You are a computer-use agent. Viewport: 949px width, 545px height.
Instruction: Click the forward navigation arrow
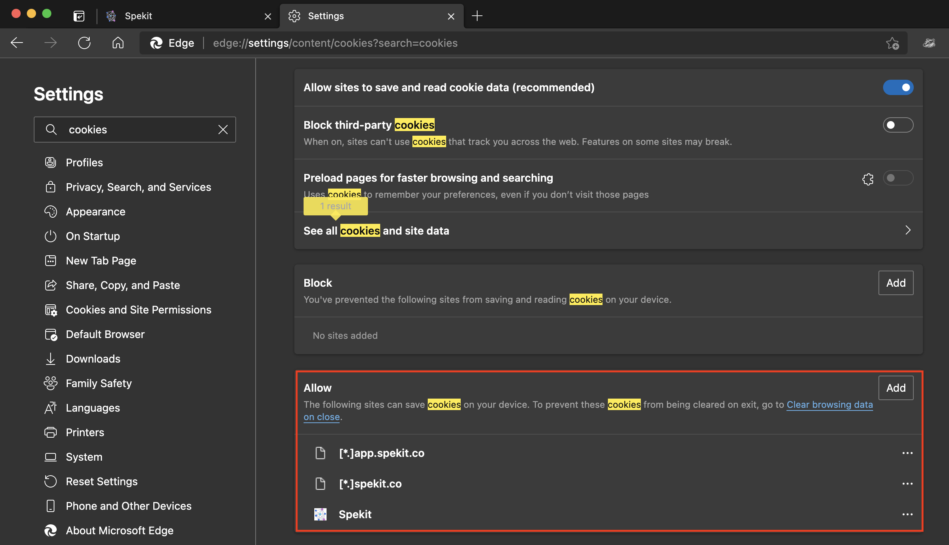(x=51, y=43)
